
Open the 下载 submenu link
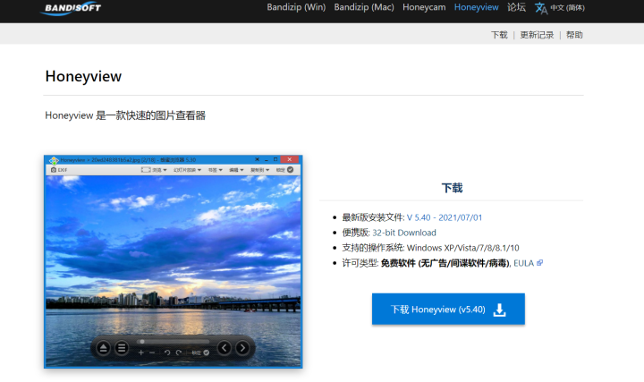click(x=499, y=35)
